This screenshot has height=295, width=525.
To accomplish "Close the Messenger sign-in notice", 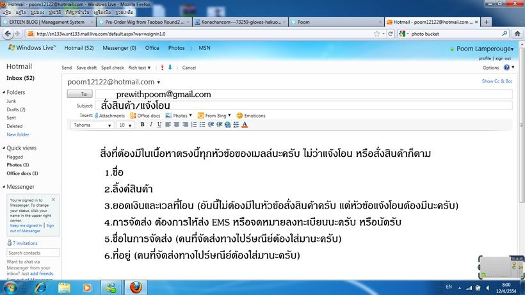I will [53, 200].
